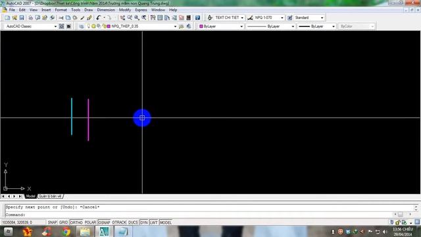This screenshot has height=237, width=421.
Task: Toggle OSNAP object snap
Action: [x=104, y=223]
